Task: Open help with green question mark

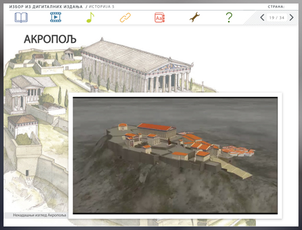Action: pos(229,18)
